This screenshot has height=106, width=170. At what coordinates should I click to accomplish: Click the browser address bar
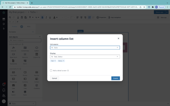click(77, 7)
